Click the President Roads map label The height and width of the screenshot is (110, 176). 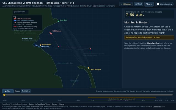point(27,38)
